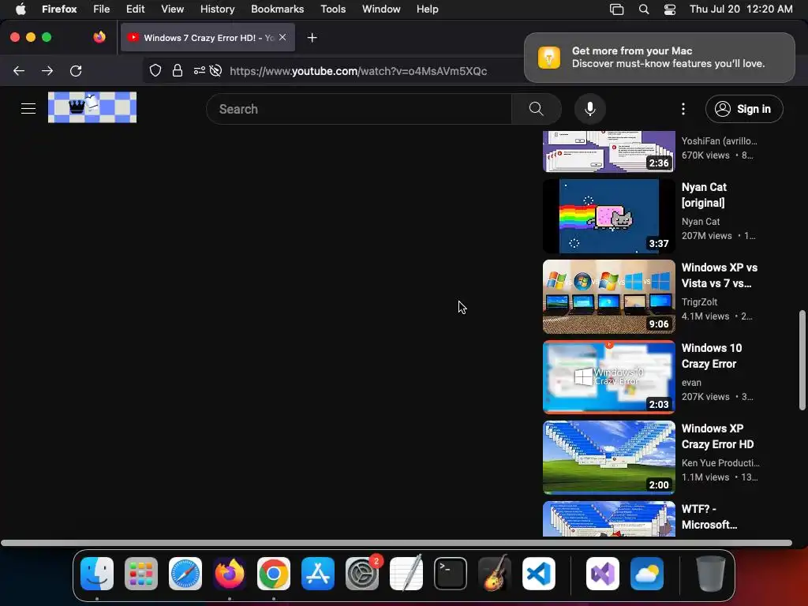
Task: Open Control Center in menu bar
Action: [x=670, y=9]
